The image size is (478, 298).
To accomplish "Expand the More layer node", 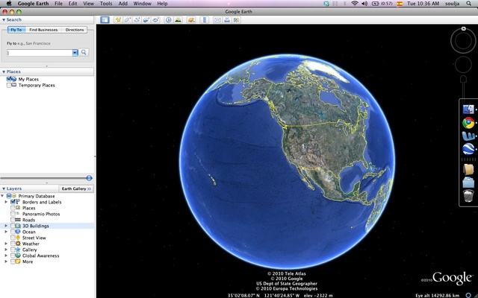I will coord(6,261).
